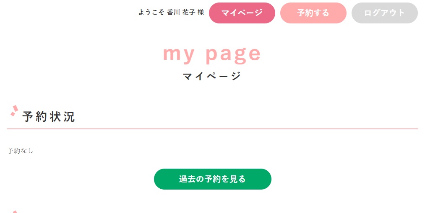Click the black マイページ subtitle
This screenshot has height=213, width=425.
[x=212, y=76]
